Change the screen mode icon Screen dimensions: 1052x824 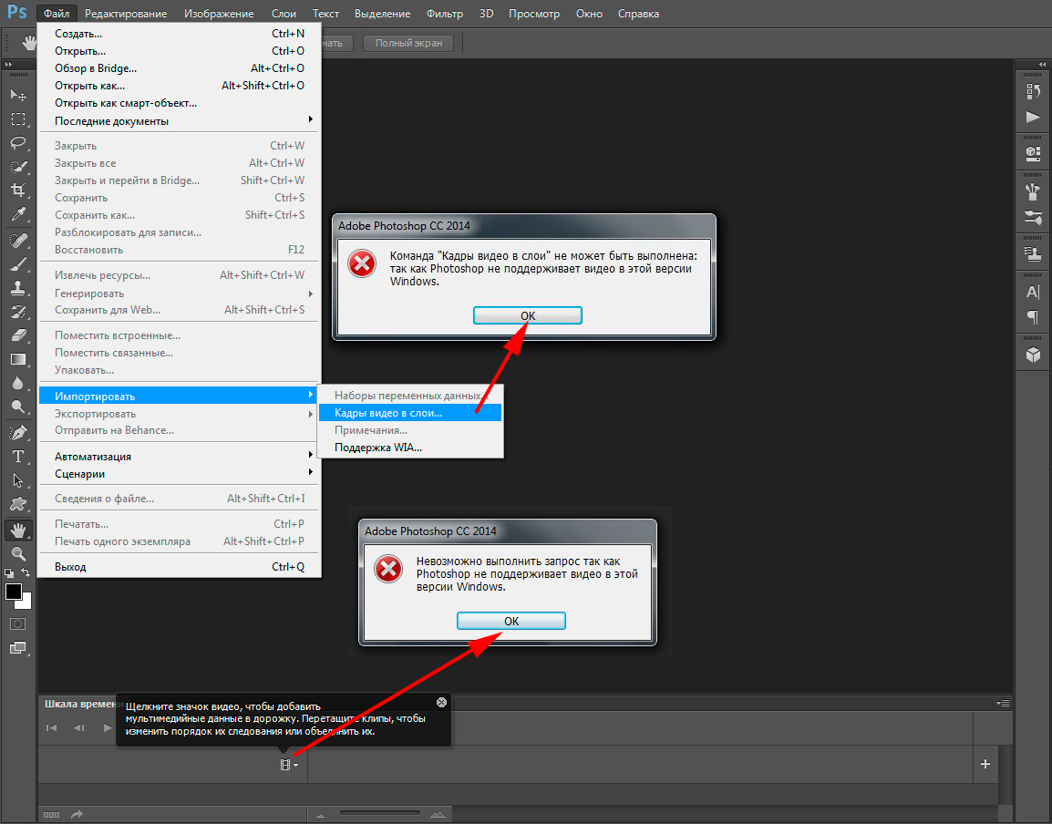click(x=18, y=648)
